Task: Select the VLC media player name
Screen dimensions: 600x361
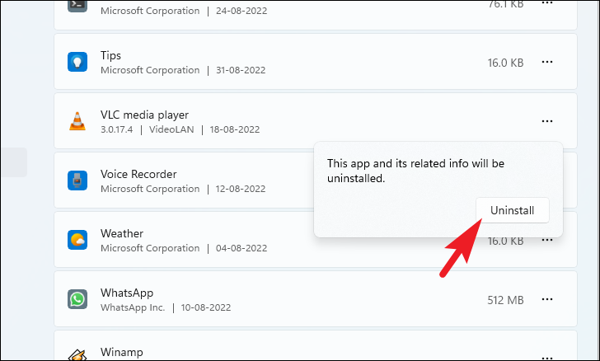Action: pyautogui.click(x=145, y=115)
